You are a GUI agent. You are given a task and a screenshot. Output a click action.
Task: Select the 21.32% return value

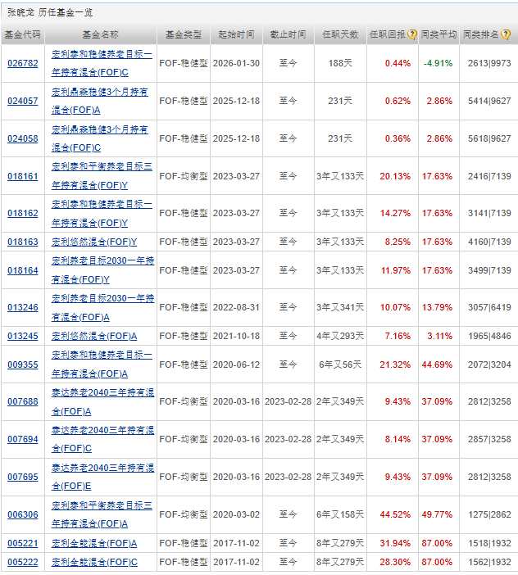click(395, 364)
